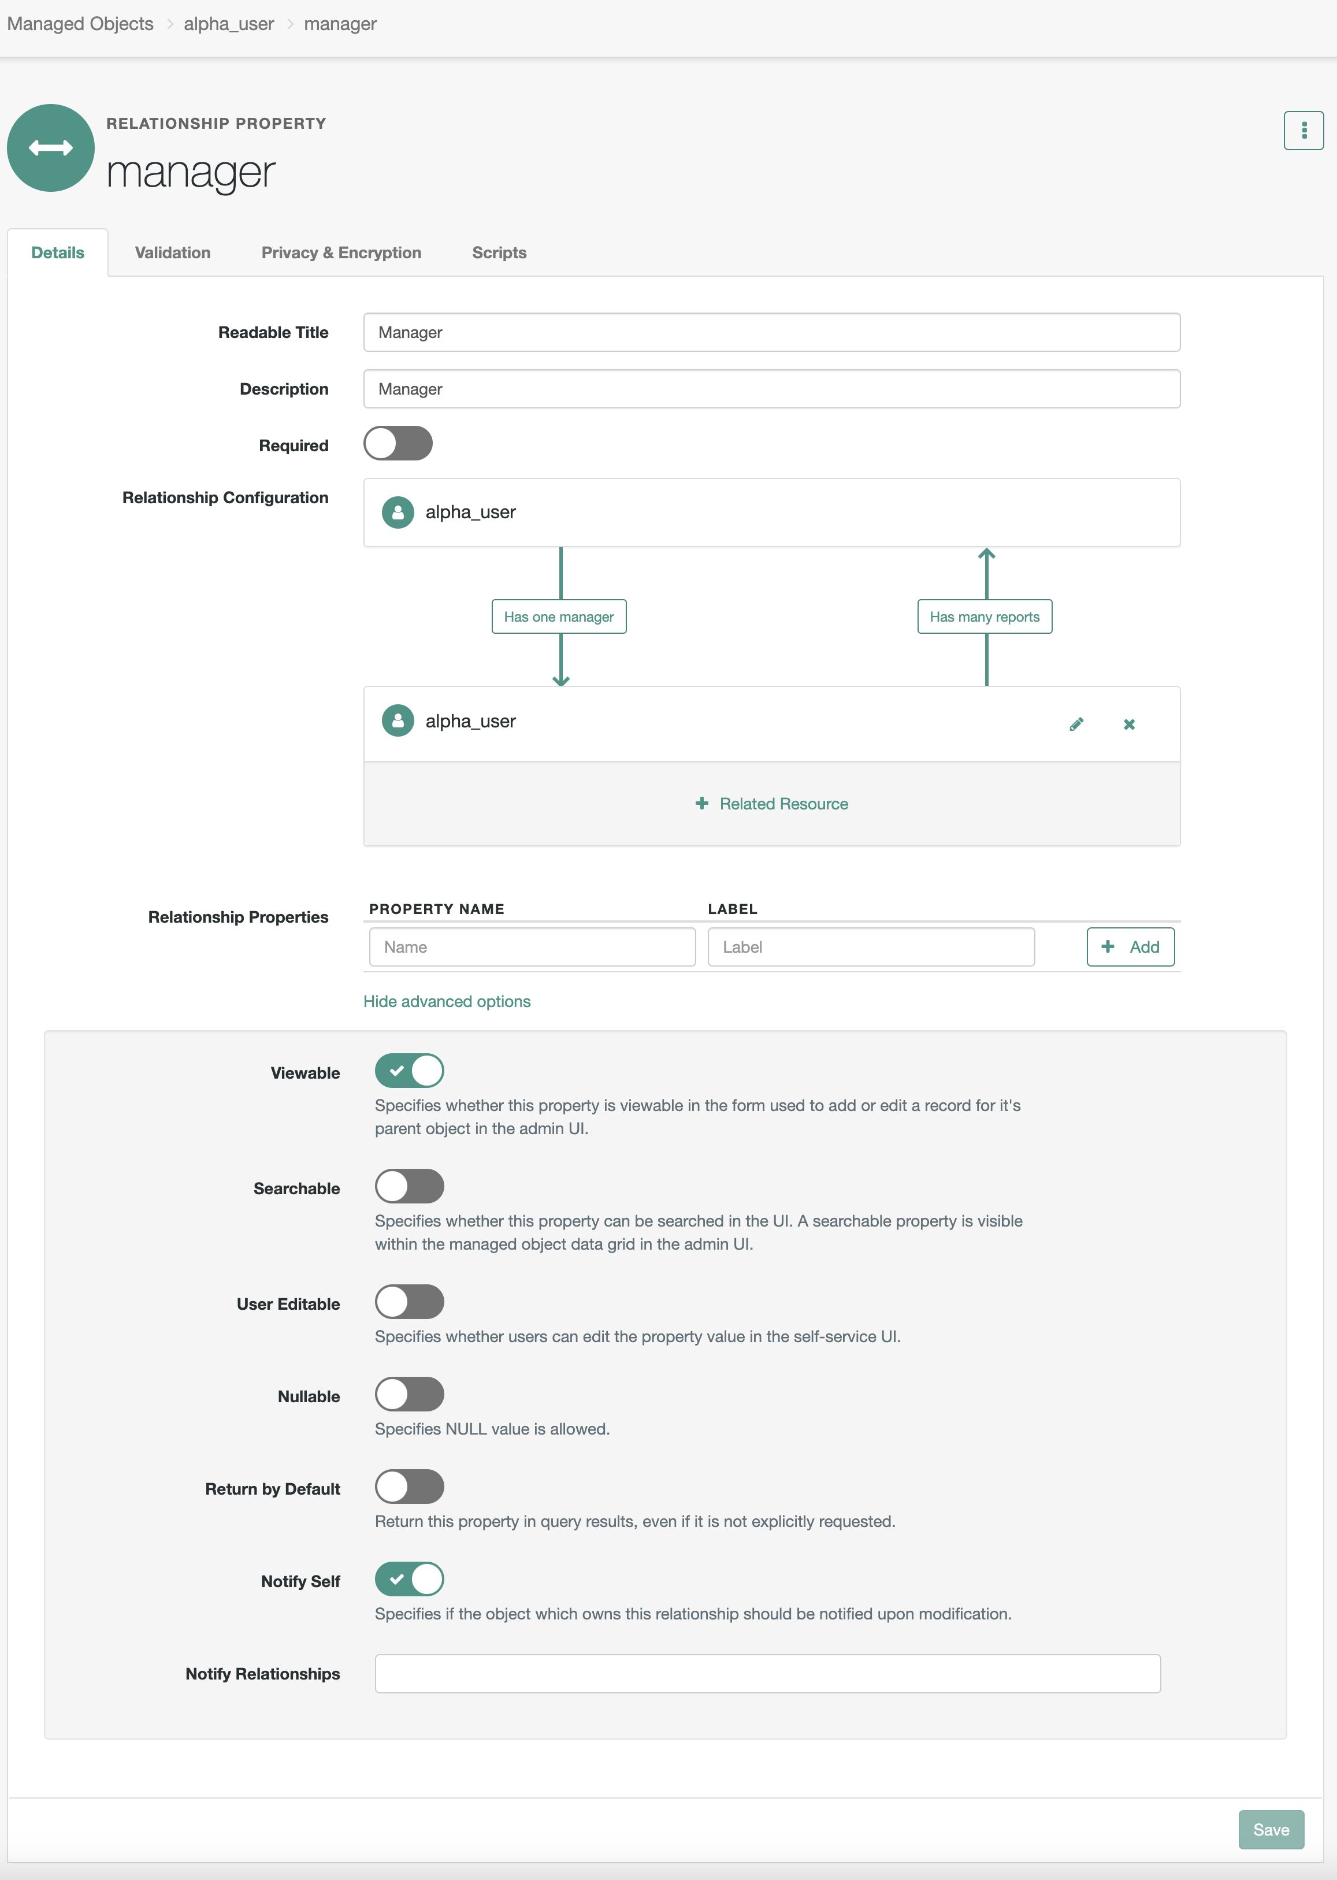Switch to the Privacy & Encryption tab
This screenshot has height=1880, width=1337.
coord(341,253)
